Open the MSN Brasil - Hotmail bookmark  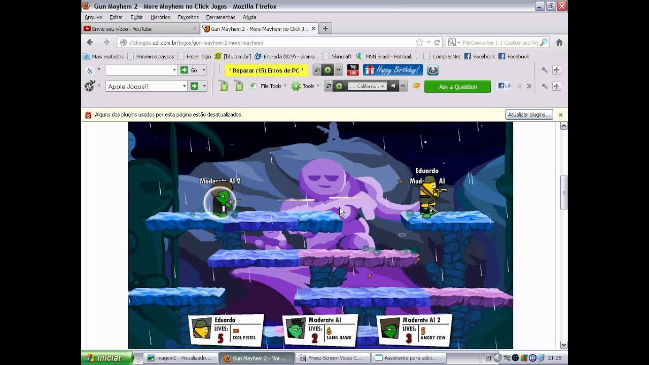(387, 56)
